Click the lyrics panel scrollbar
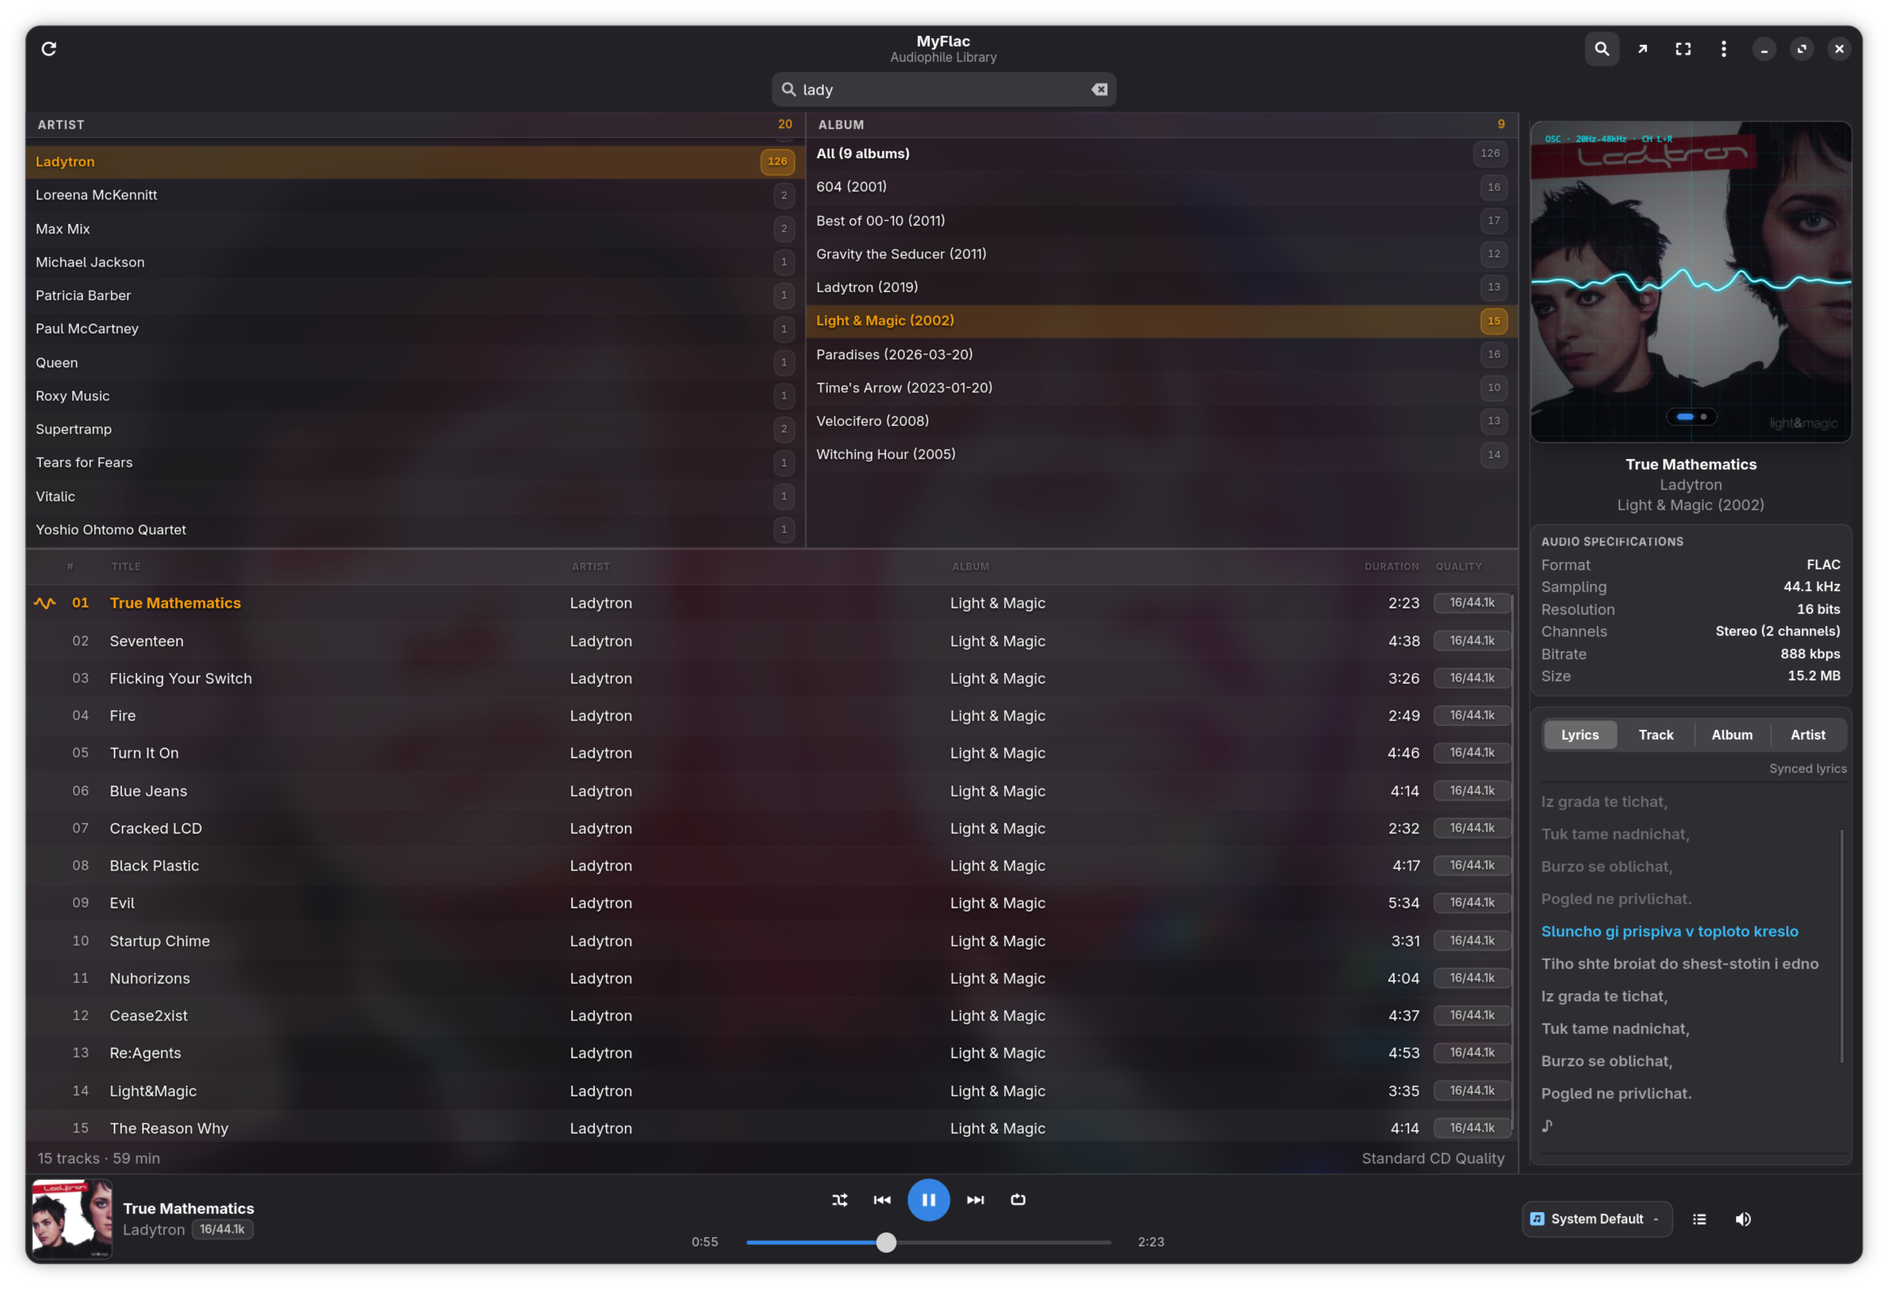The width and height of the screenshot is (1888, 1289). click(x=1841, y=945)
